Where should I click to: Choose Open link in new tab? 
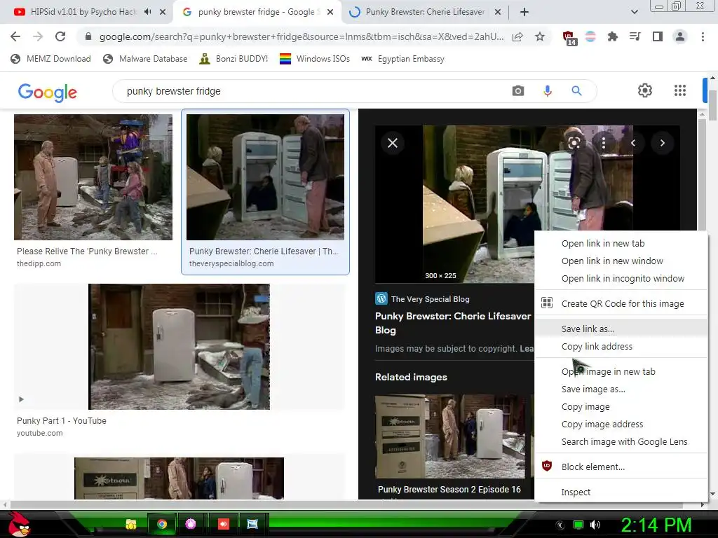point(621,243)
